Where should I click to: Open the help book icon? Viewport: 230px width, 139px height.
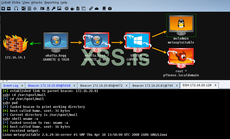(x=104, y=9)
